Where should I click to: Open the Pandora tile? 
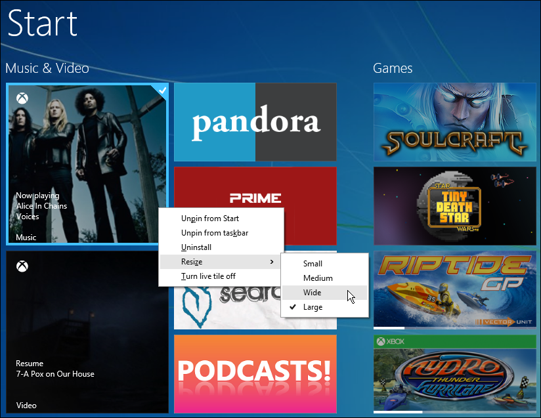(255, 122)
